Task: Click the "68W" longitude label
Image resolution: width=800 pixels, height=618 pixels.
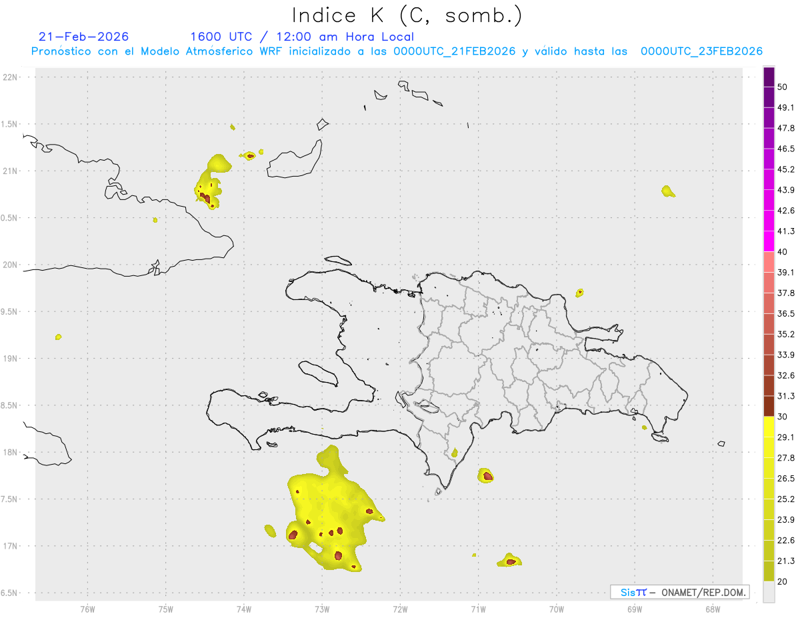Action: [713, 608]
